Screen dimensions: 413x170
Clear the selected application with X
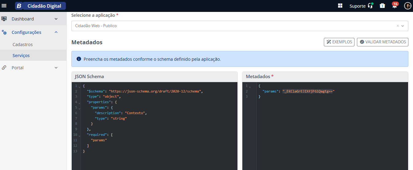(398, 26)
